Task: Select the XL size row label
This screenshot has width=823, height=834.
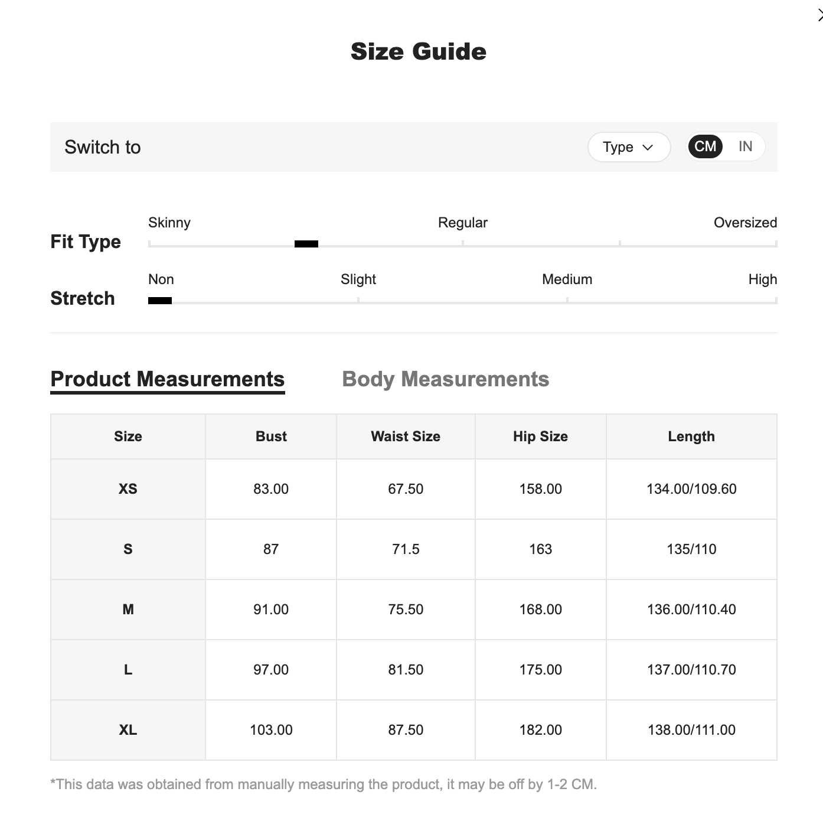Action: [x=128, y=730]
